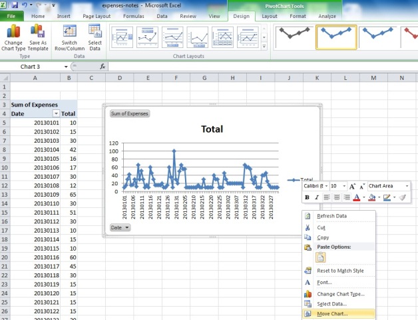Click the Sum of Expenses field button

click(130, 113)
